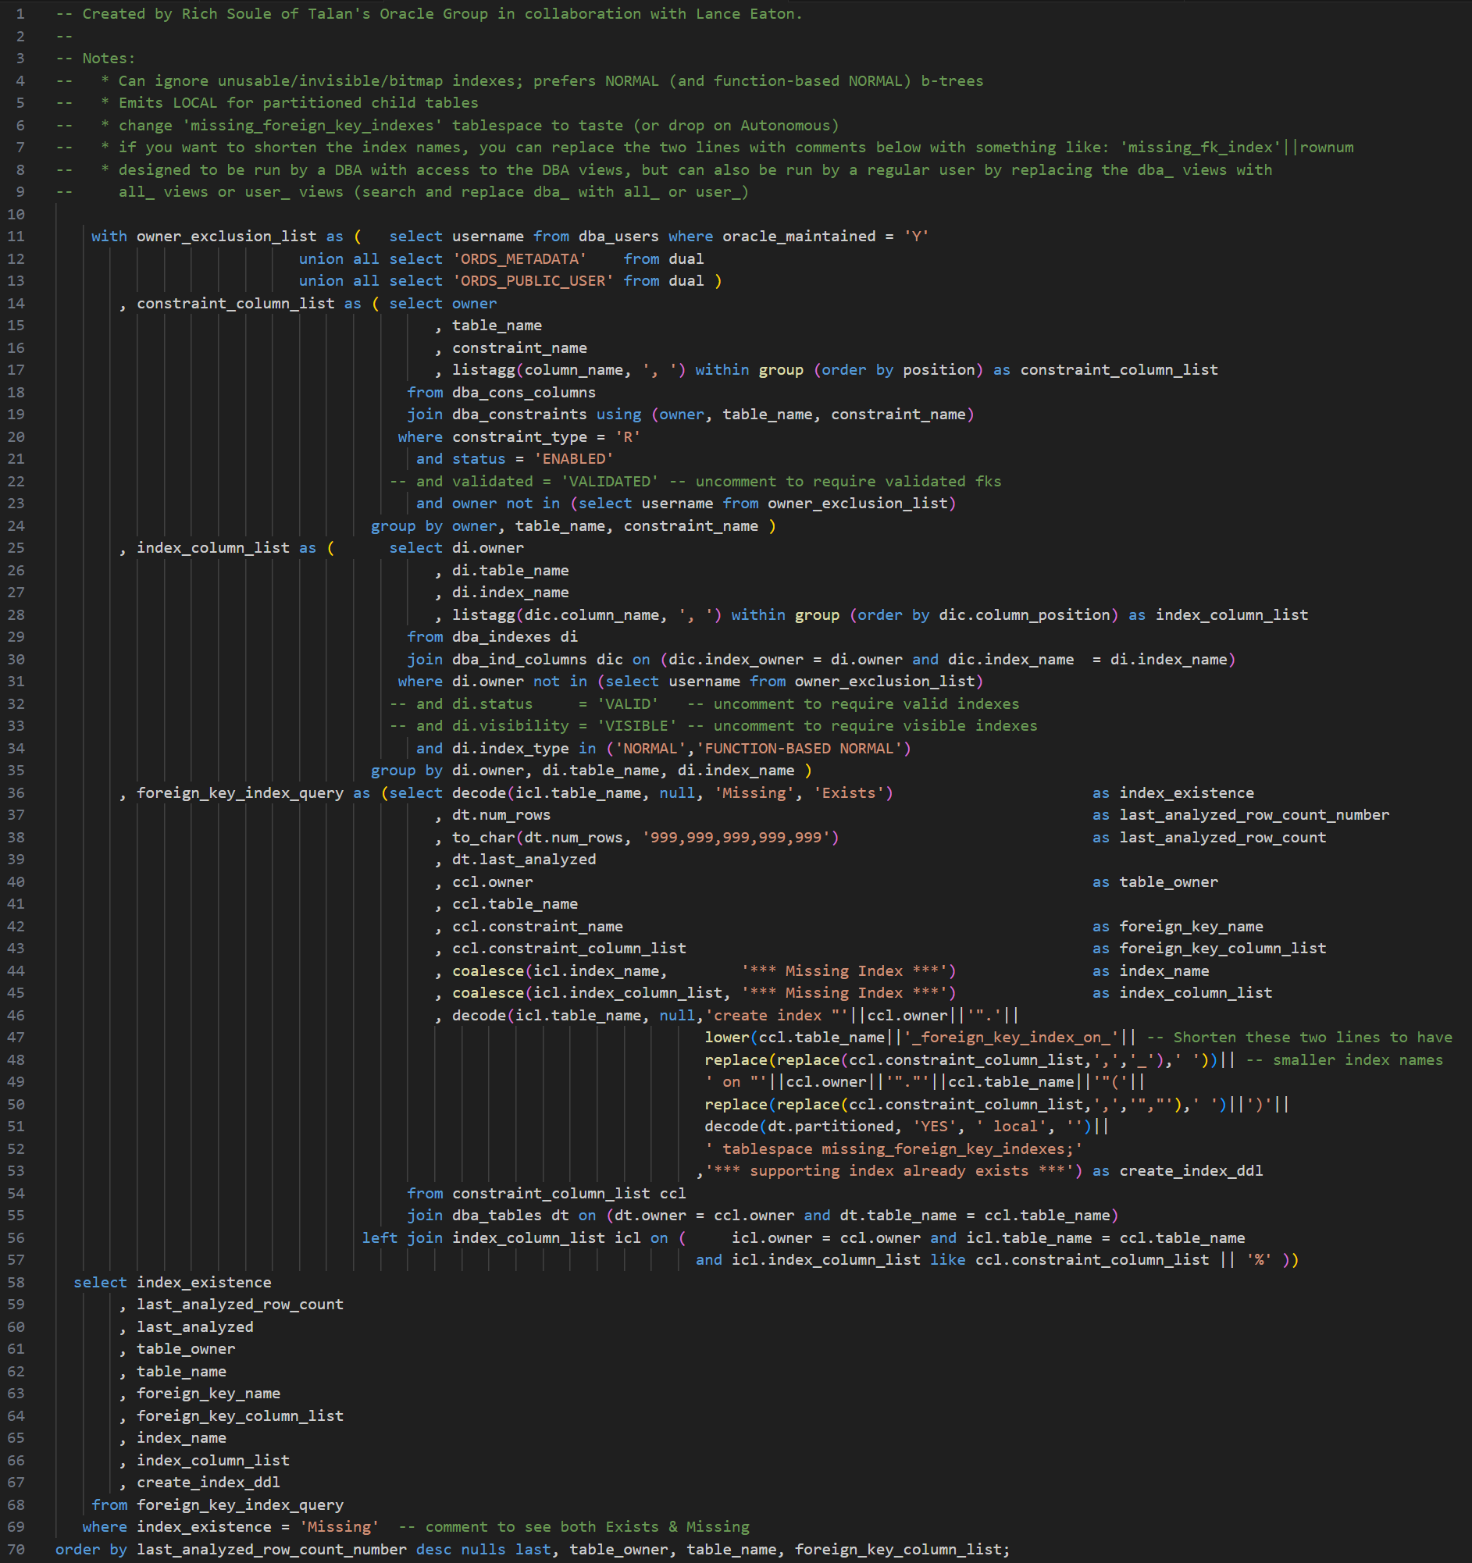Click the left join keyword on line 56
Screen dimensions: 1472x1563
[x=404, y=1237]
